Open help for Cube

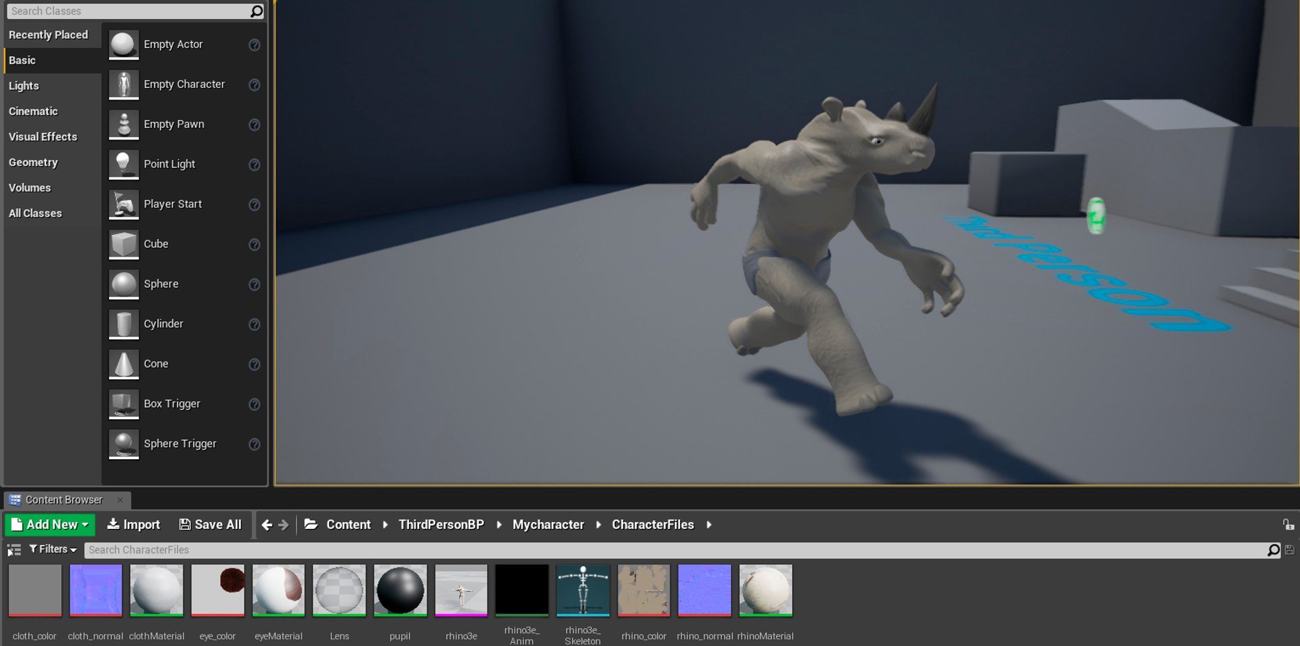click(255, 244)
